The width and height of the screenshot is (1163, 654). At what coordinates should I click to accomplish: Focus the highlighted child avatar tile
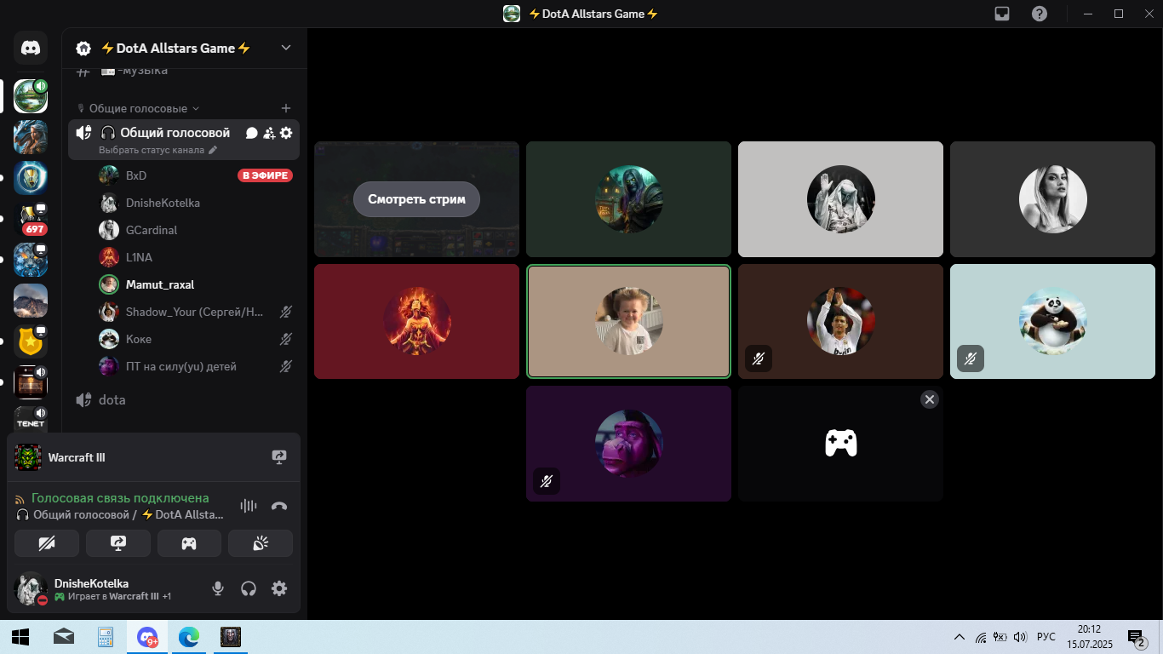(x=628, y=321)
